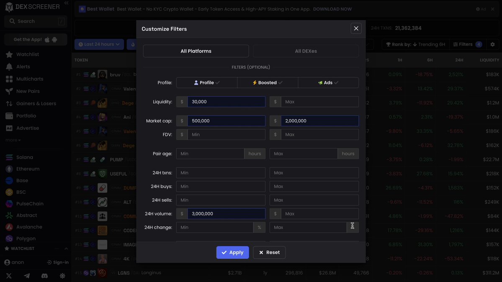Toggle the Profile filter option
This screenshot has width=502, height=282.
[207, 82]
